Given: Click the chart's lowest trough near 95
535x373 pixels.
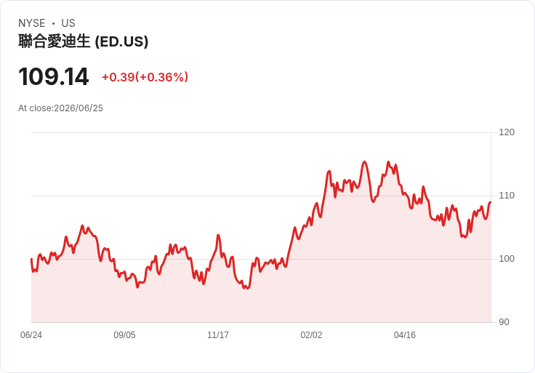Looking at the screenshot, I should (x=247, y=289).
